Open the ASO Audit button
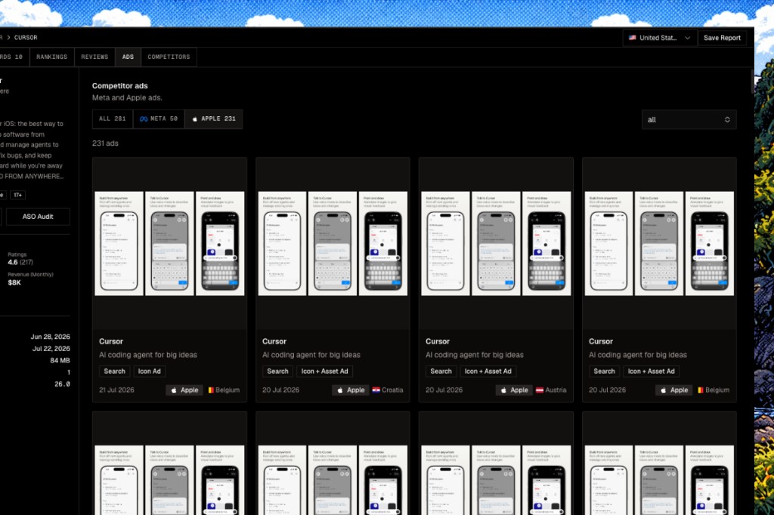 pos(38,217)
